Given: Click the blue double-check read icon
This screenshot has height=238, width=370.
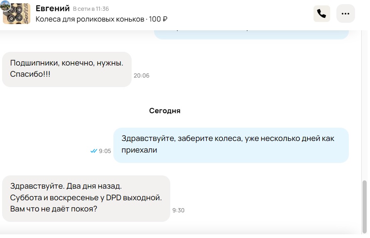Looking at the screenshot, I should 94,151.
